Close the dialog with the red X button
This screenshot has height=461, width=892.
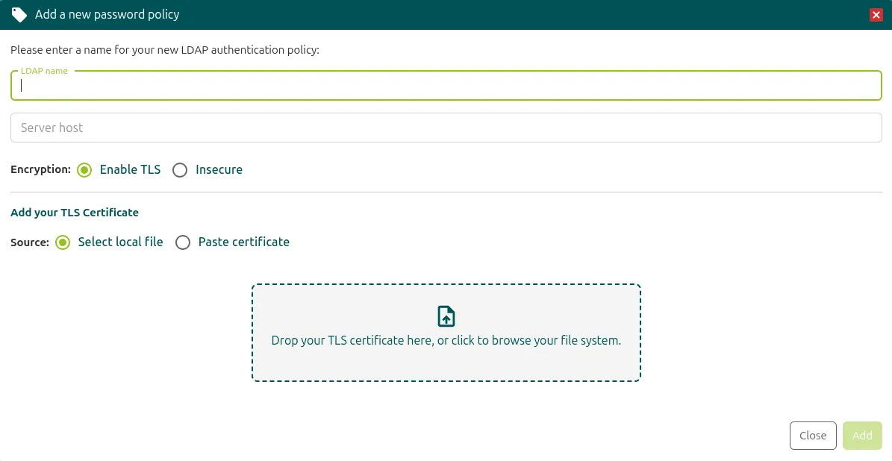876,16
